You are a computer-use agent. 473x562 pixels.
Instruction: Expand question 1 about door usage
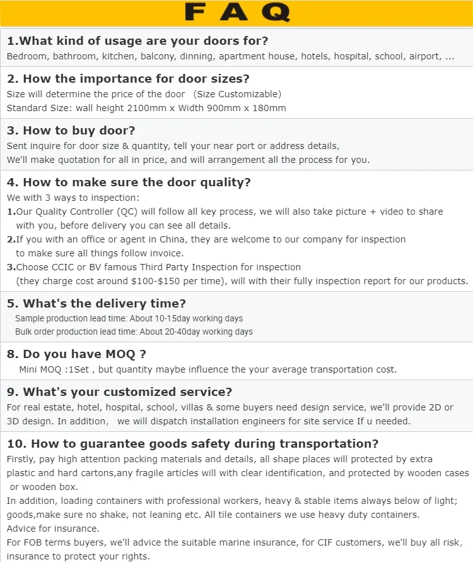coord(137,41)
